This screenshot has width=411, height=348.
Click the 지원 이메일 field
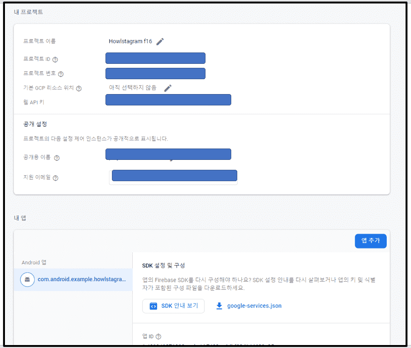click(173, 177)
